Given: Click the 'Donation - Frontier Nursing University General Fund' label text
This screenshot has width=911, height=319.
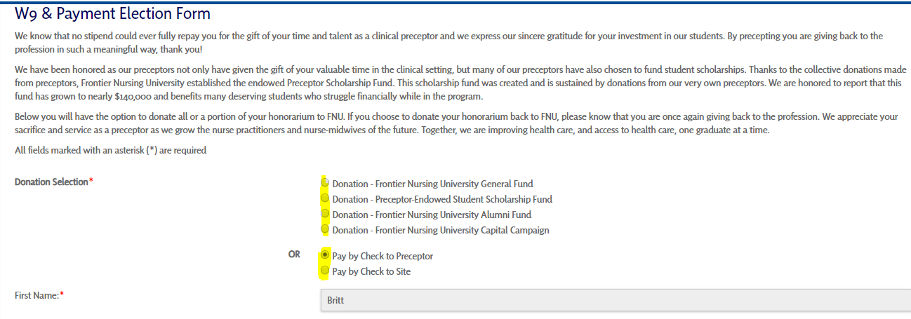Looking at the screenshot, I should [432, 184].
